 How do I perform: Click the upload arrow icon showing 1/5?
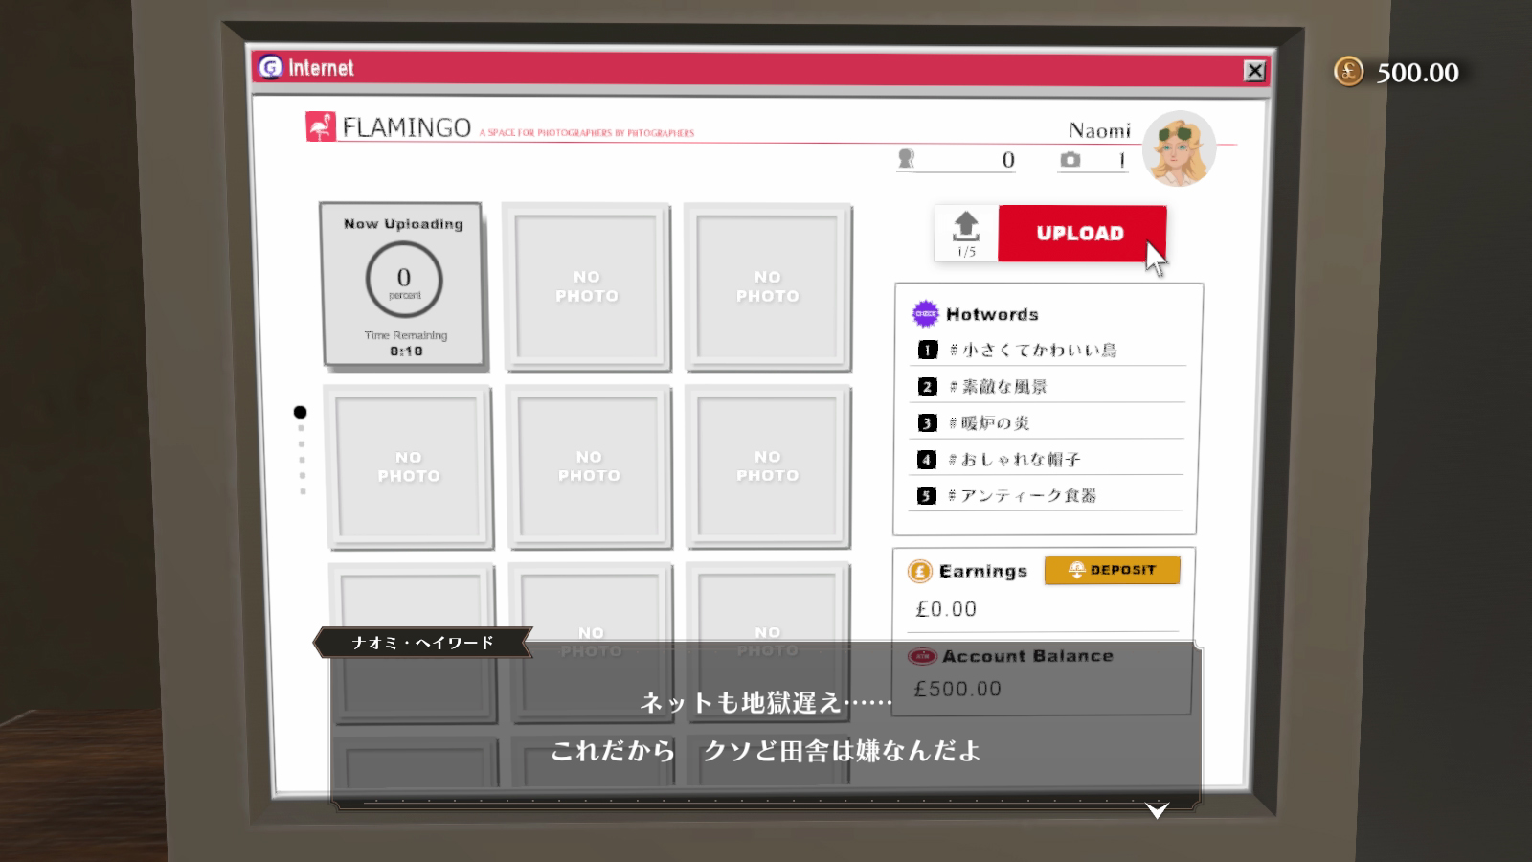[966, 233]
